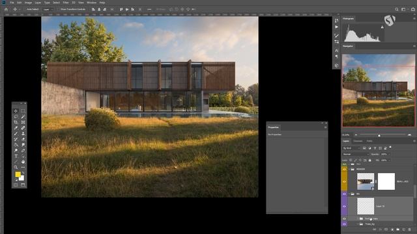The image size is (417, 234).
Task: Select the History Brush tool
Action: 16,139
